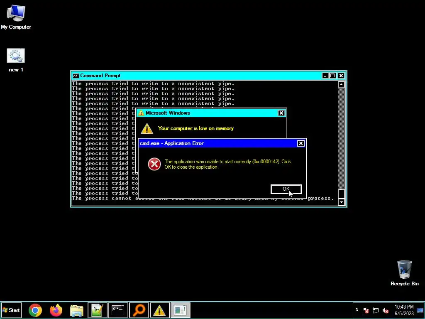Click the 0xc0000142 error message text
This screenshot has width=425, height=319.
pyautogui.click(x=228, y=164)
